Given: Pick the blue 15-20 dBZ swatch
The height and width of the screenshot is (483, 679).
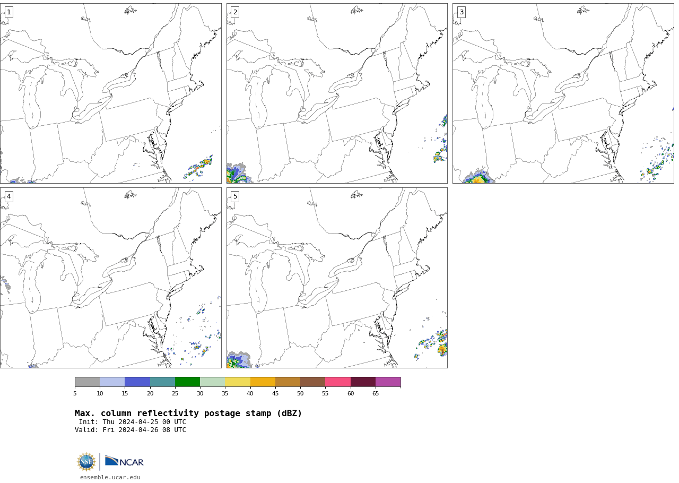Looking at the screenshot, I should pos(137,382).
